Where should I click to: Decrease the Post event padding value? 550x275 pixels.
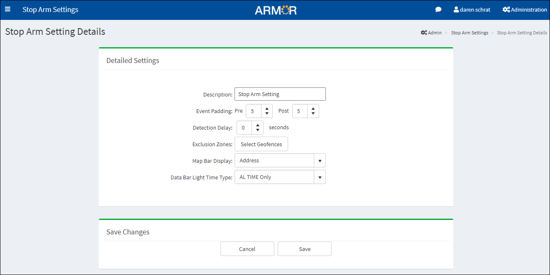click(x=313, y=114)
